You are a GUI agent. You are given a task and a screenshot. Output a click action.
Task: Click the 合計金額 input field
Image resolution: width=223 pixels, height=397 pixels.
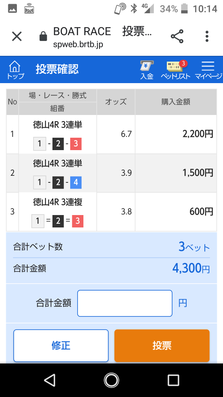[125, 303]
